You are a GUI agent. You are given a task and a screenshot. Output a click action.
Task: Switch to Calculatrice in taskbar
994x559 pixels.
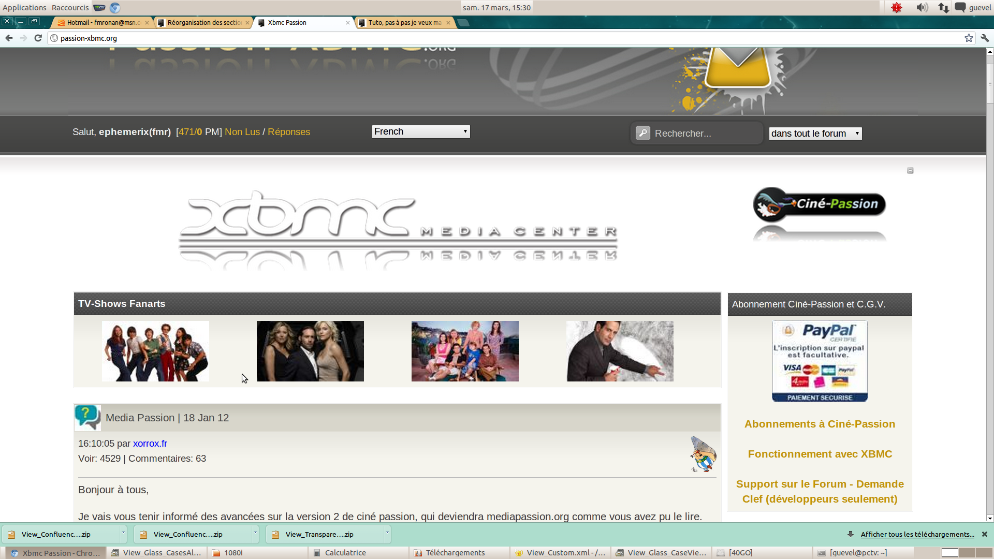click(x=358, y=553)
